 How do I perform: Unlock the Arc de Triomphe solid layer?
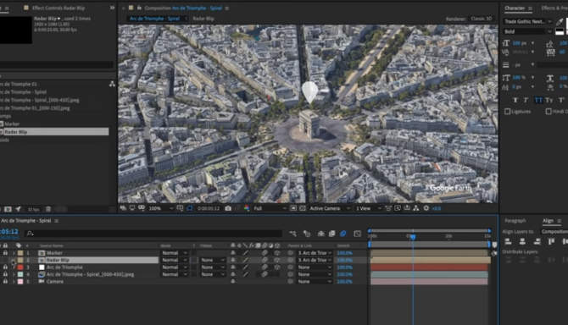pyautogui.click(x=5, y=267)
